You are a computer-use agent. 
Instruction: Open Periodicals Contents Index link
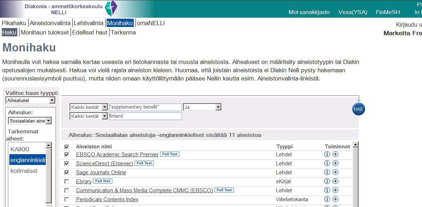[x=107, y=199]
